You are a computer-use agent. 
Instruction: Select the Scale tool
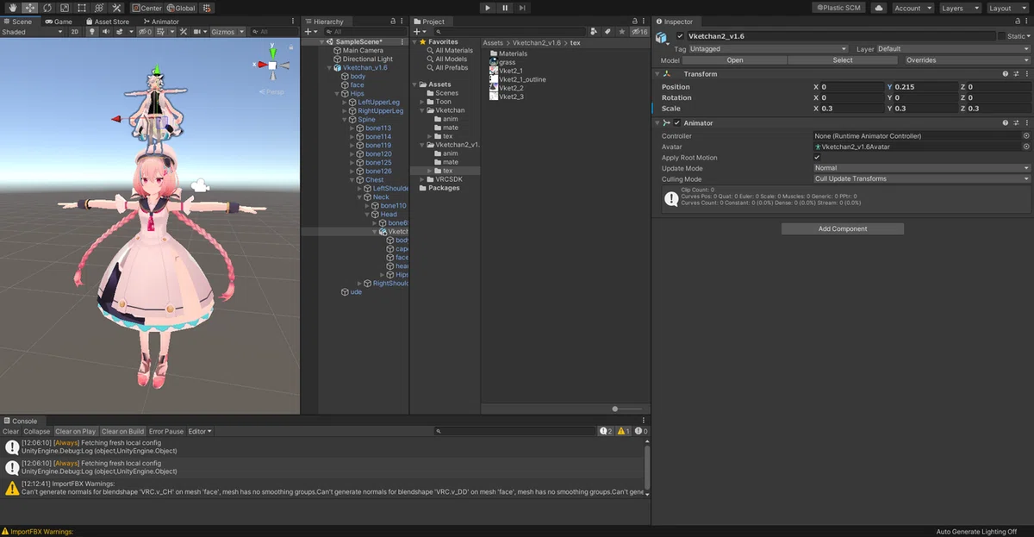click(x=64, y=8)
